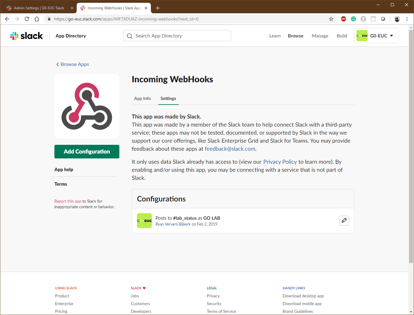Open the Grammarly extension icon
The height and width of the screenshot is (315, 414).
coord(353,19)
